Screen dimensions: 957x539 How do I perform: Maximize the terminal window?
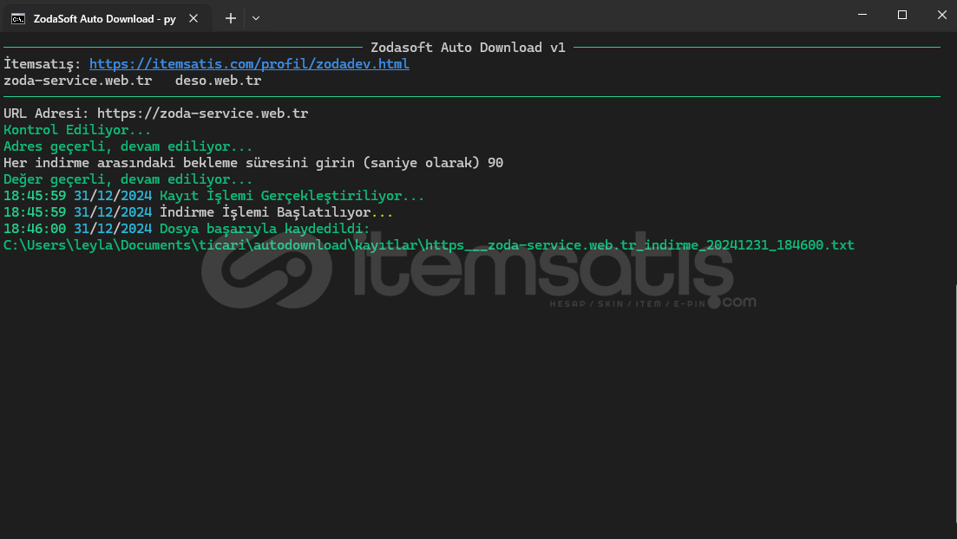pyautogui.click(x=902, y=15)
